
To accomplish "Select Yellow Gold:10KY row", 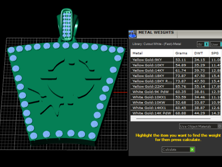I will 176,65.
